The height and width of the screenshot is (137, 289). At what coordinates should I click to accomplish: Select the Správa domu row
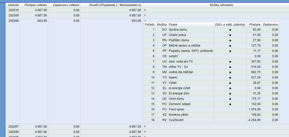click(212, 30)
